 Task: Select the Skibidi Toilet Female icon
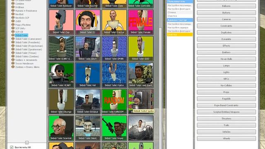point(141,22)
